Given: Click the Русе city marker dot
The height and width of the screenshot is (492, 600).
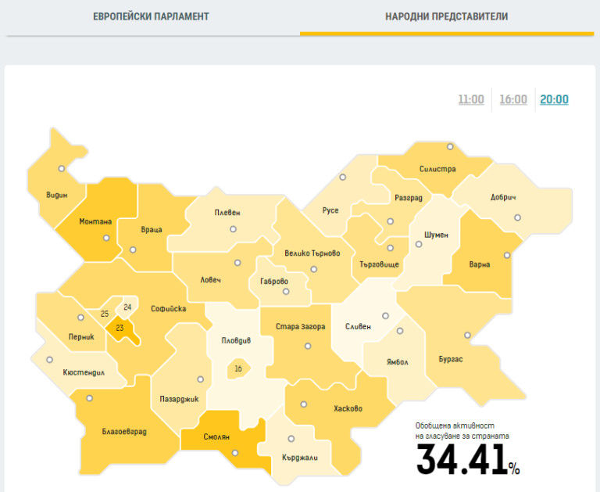Looking at the screenshot, I should coord(342,178).
